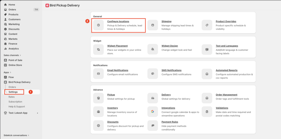Viewport: 281px width, 139px height.
Task: Click the Text and Languages icon
Action: click(207, 50)
